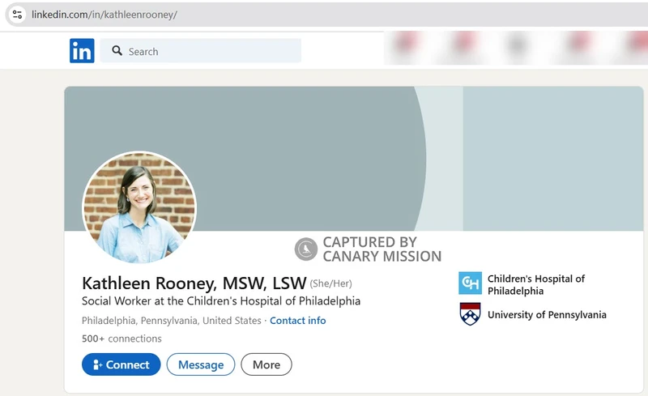648x396 pixels.
Task: Click the LinkedIn home logo
Action: tap(82, 50)
